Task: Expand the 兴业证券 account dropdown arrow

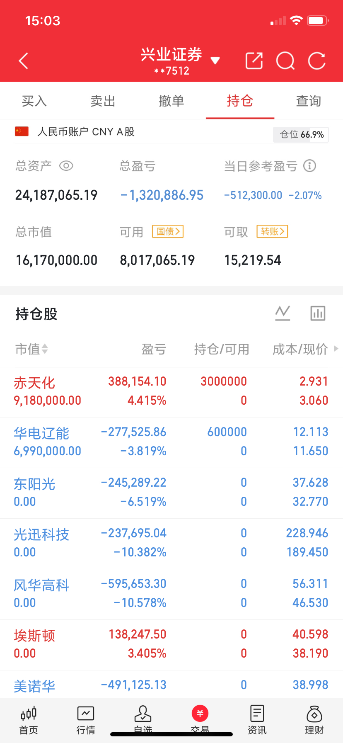Action: tap(215, 61)
